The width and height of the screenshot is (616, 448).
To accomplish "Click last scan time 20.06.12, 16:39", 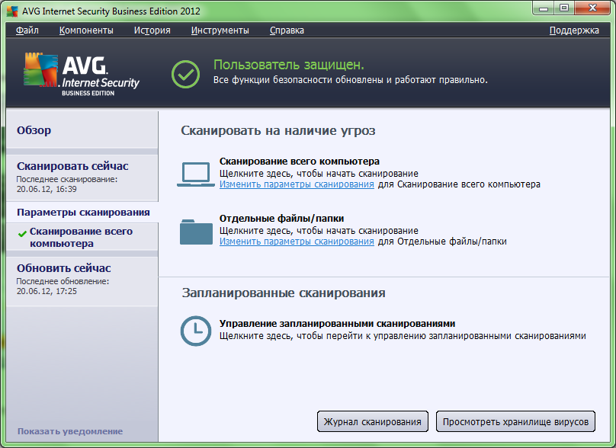I will (47, 189).
